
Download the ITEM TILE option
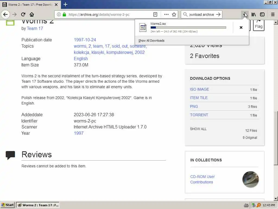[199, 98]
